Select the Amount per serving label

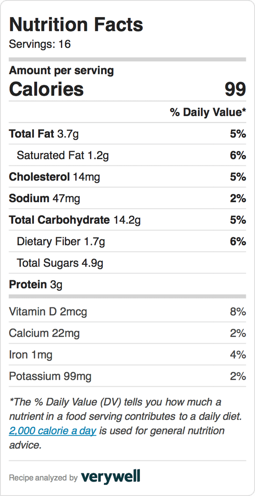tap(61, 71)
